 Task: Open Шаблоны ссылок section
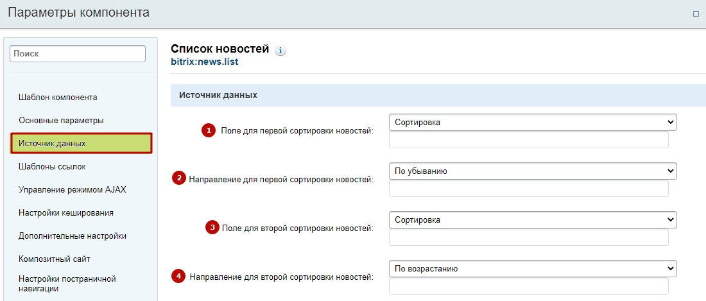click(x=52, y=167)
